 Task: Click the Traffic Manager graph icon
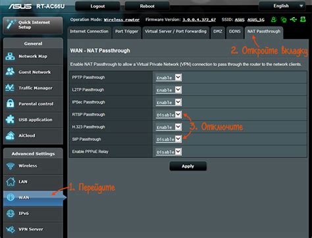10,88
